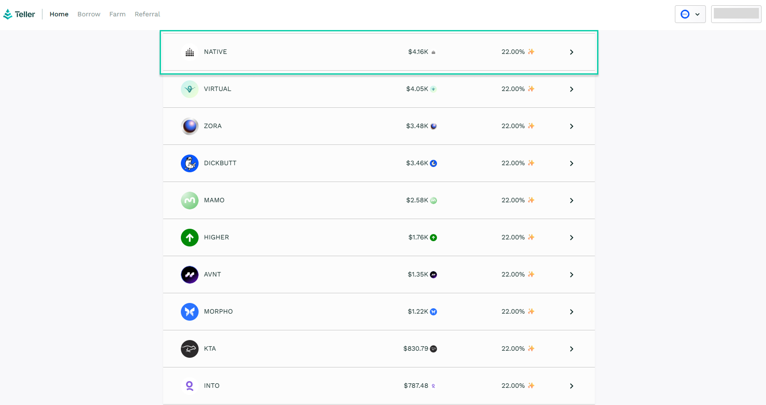
Task: Click the sparkle icon beside MAMO's 22.00%
Action: click(531, 200)
